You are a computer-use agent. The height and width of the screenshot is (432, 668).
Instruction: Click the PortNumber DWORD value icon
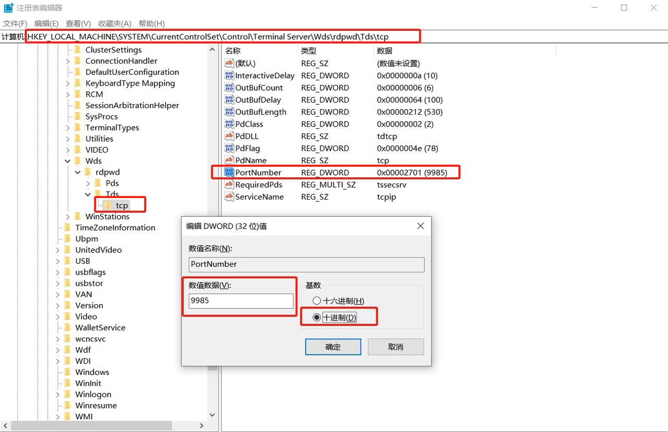[229, 172]
